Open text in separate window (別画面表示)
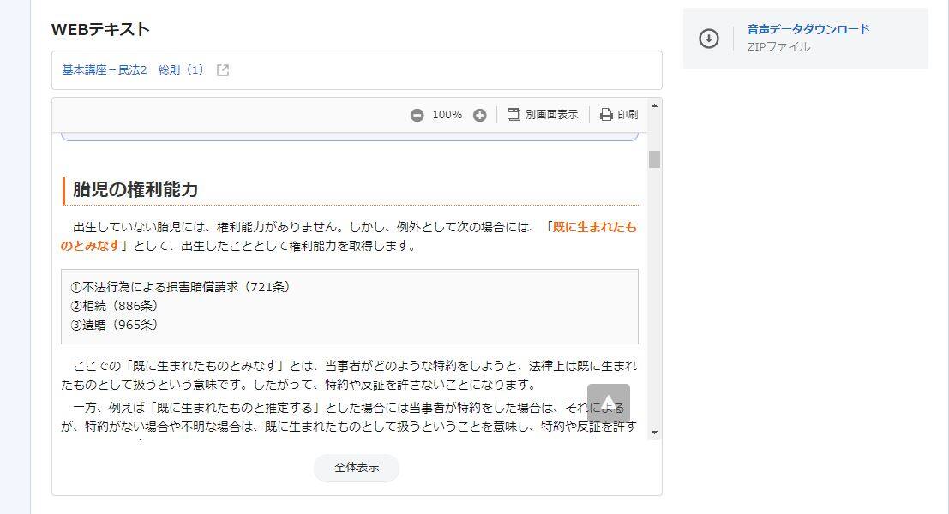The image size is (949, 514). pyautogui.click(x=543, y=114)
